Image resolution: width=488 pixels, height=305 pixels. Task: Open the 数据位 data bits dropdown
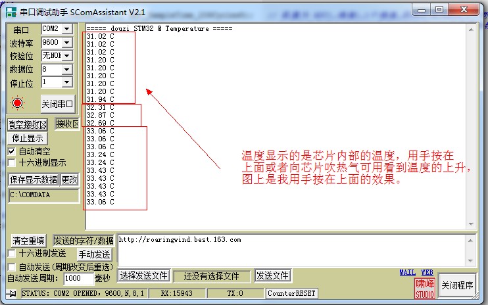(x=67, y=69)
